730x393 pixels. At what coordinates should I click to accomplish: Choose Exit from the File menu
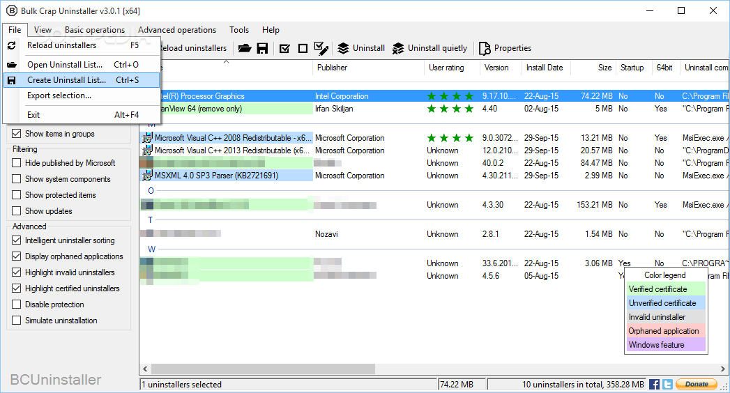coord(82,115)
